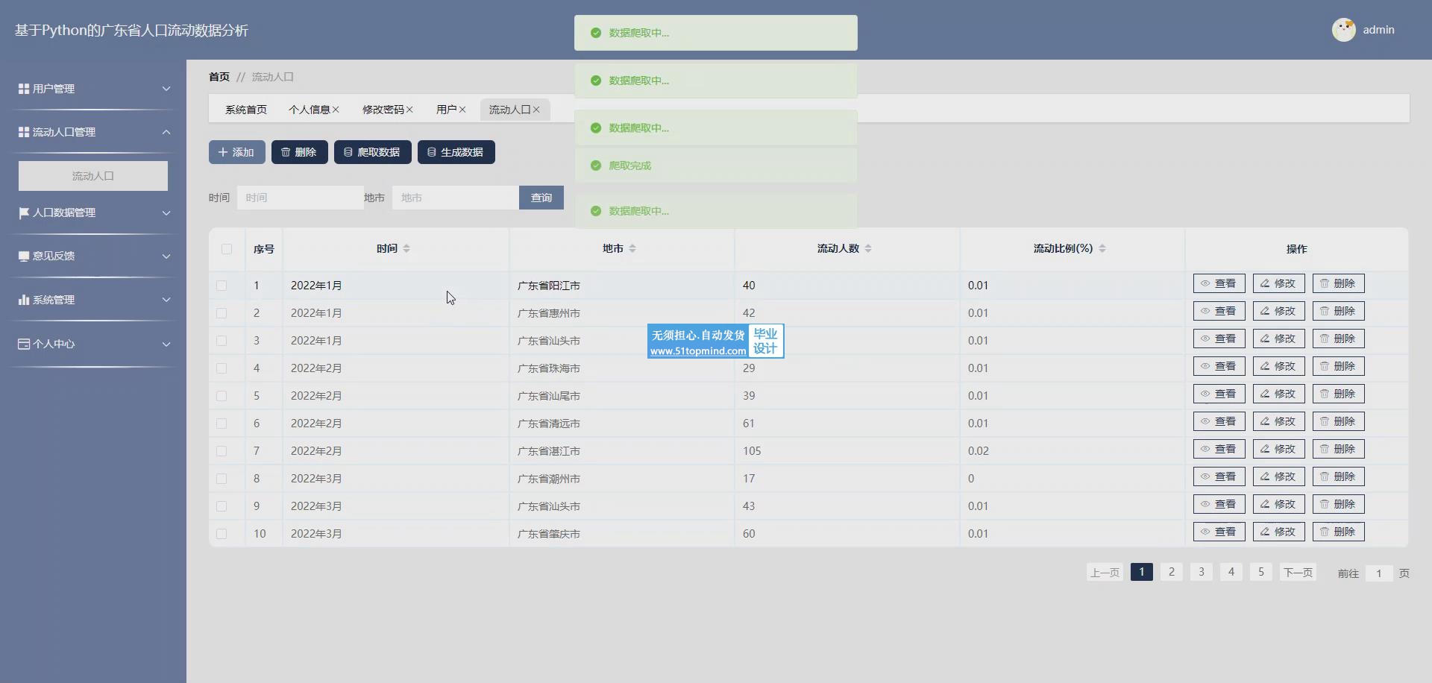1432x683 pixels.
Task: Click the 爬取数据 button
Action: [x=373, y=152]
